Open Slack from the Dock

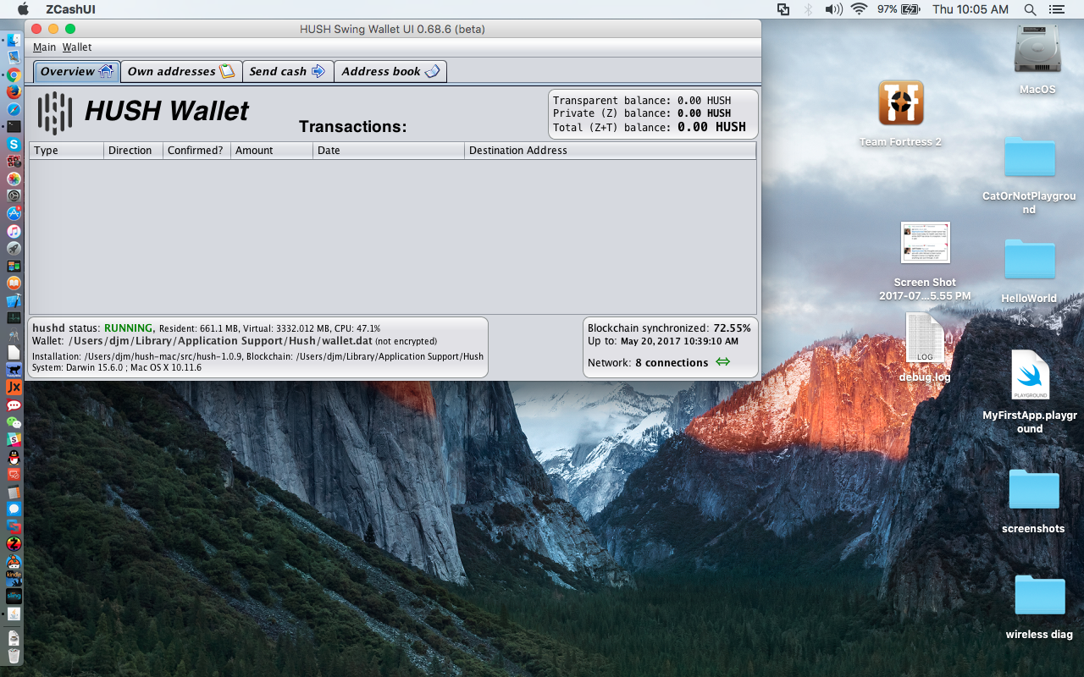[x=14, y=439]
